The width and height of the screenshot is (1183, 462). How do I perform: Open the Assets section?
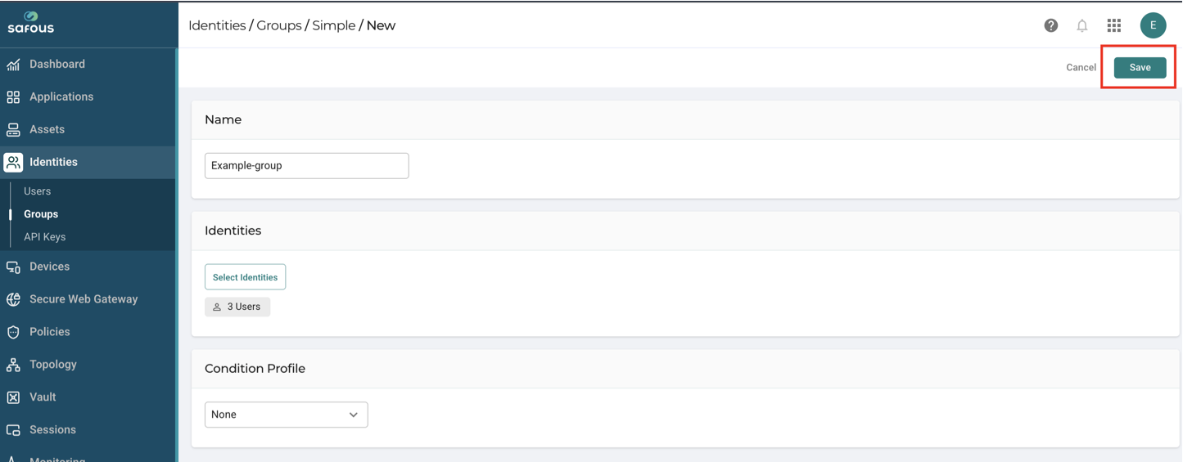click(x=88, y=129)
